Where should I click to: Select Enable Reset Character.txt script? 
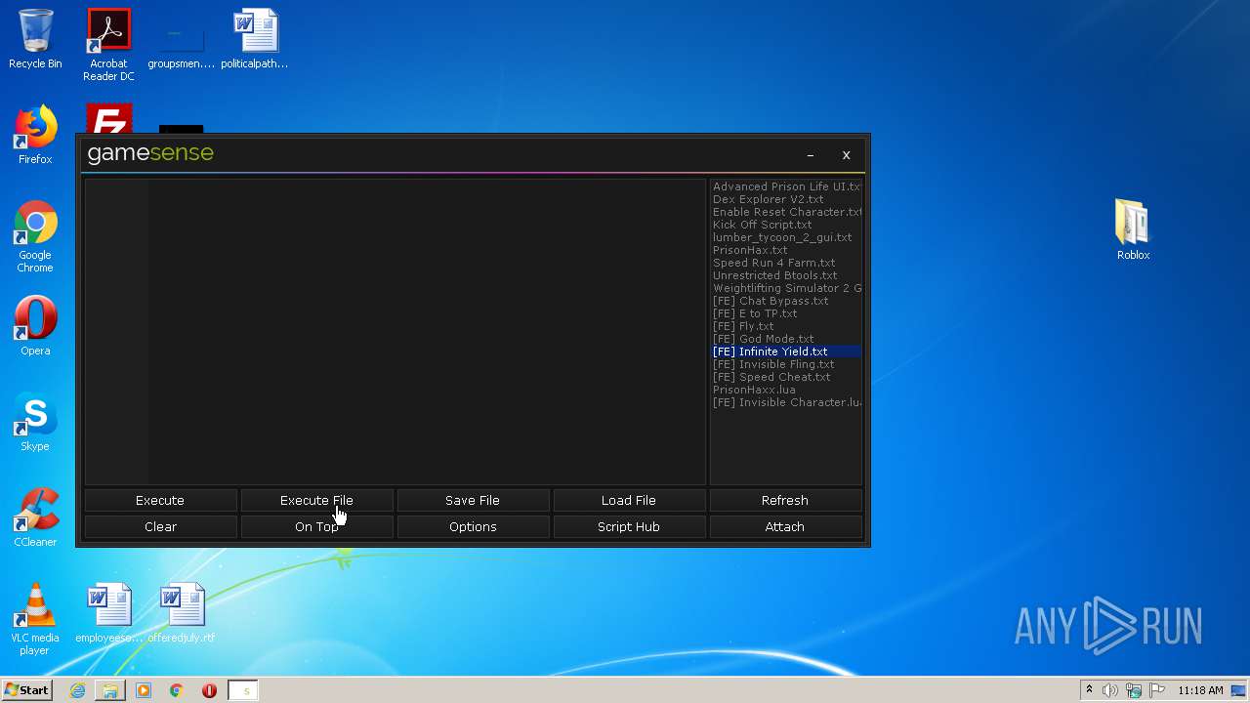[x=786, y=212]
